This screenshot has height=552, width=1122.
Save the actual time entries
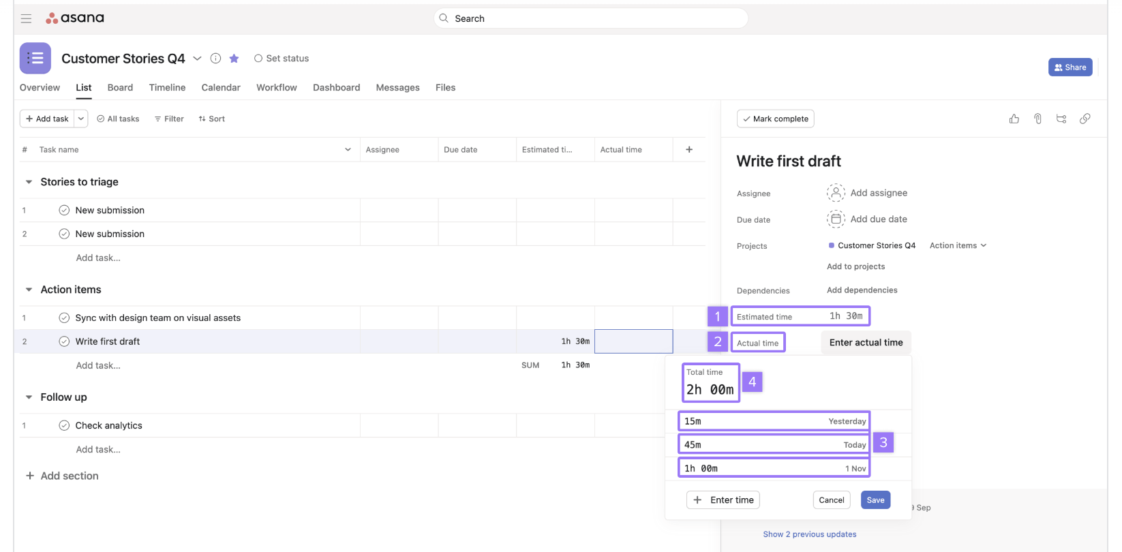(875, 500)
